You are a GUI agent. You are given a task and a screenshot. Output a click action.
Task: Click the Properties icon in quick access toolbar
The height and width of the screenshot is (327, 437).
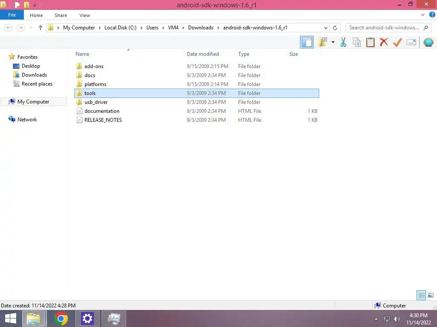point(17,5)
